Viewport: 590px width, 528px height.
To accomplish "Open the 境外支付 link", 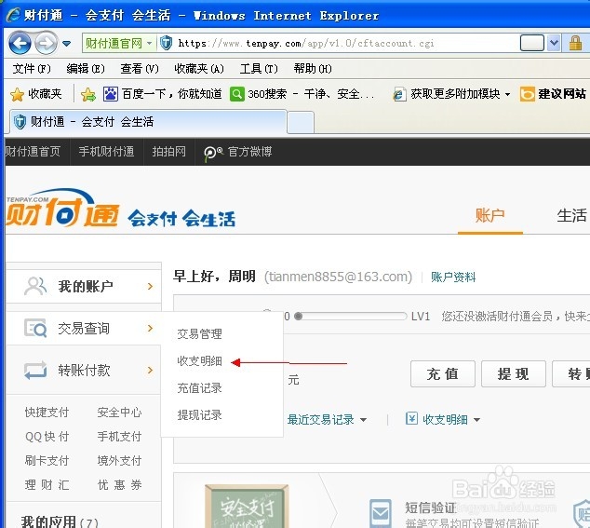I will (119, 460).
